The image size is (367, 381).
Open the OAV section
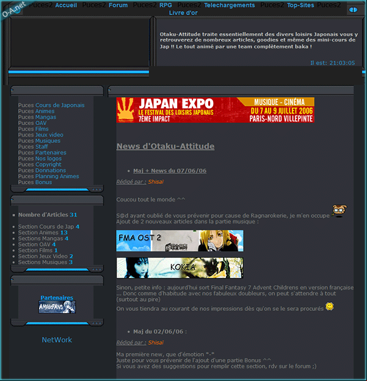(x=41, y=123)
